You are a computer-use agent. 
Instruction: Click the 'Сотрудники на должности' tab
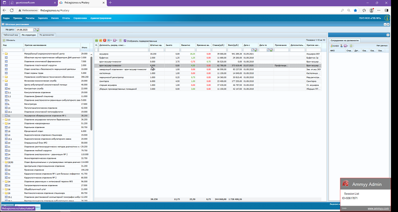coord(345,40)
